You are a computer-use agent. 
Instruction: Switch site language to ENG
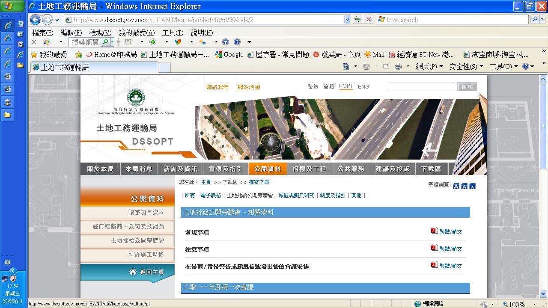click(363, 86)
